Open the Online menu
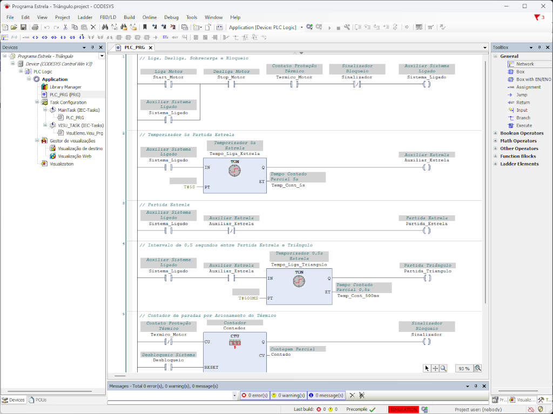The image size is (553, 414). click(150, 17)
